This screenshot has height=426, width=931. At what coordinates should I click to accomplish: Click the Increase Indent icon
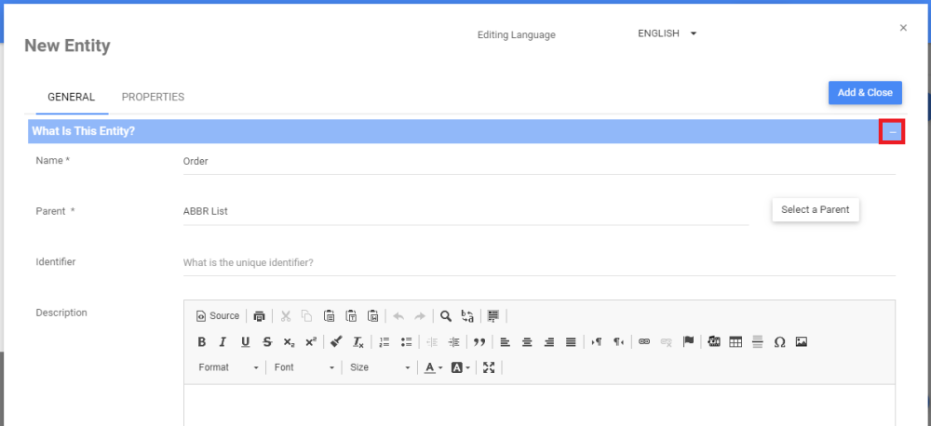tap(454, 342)
